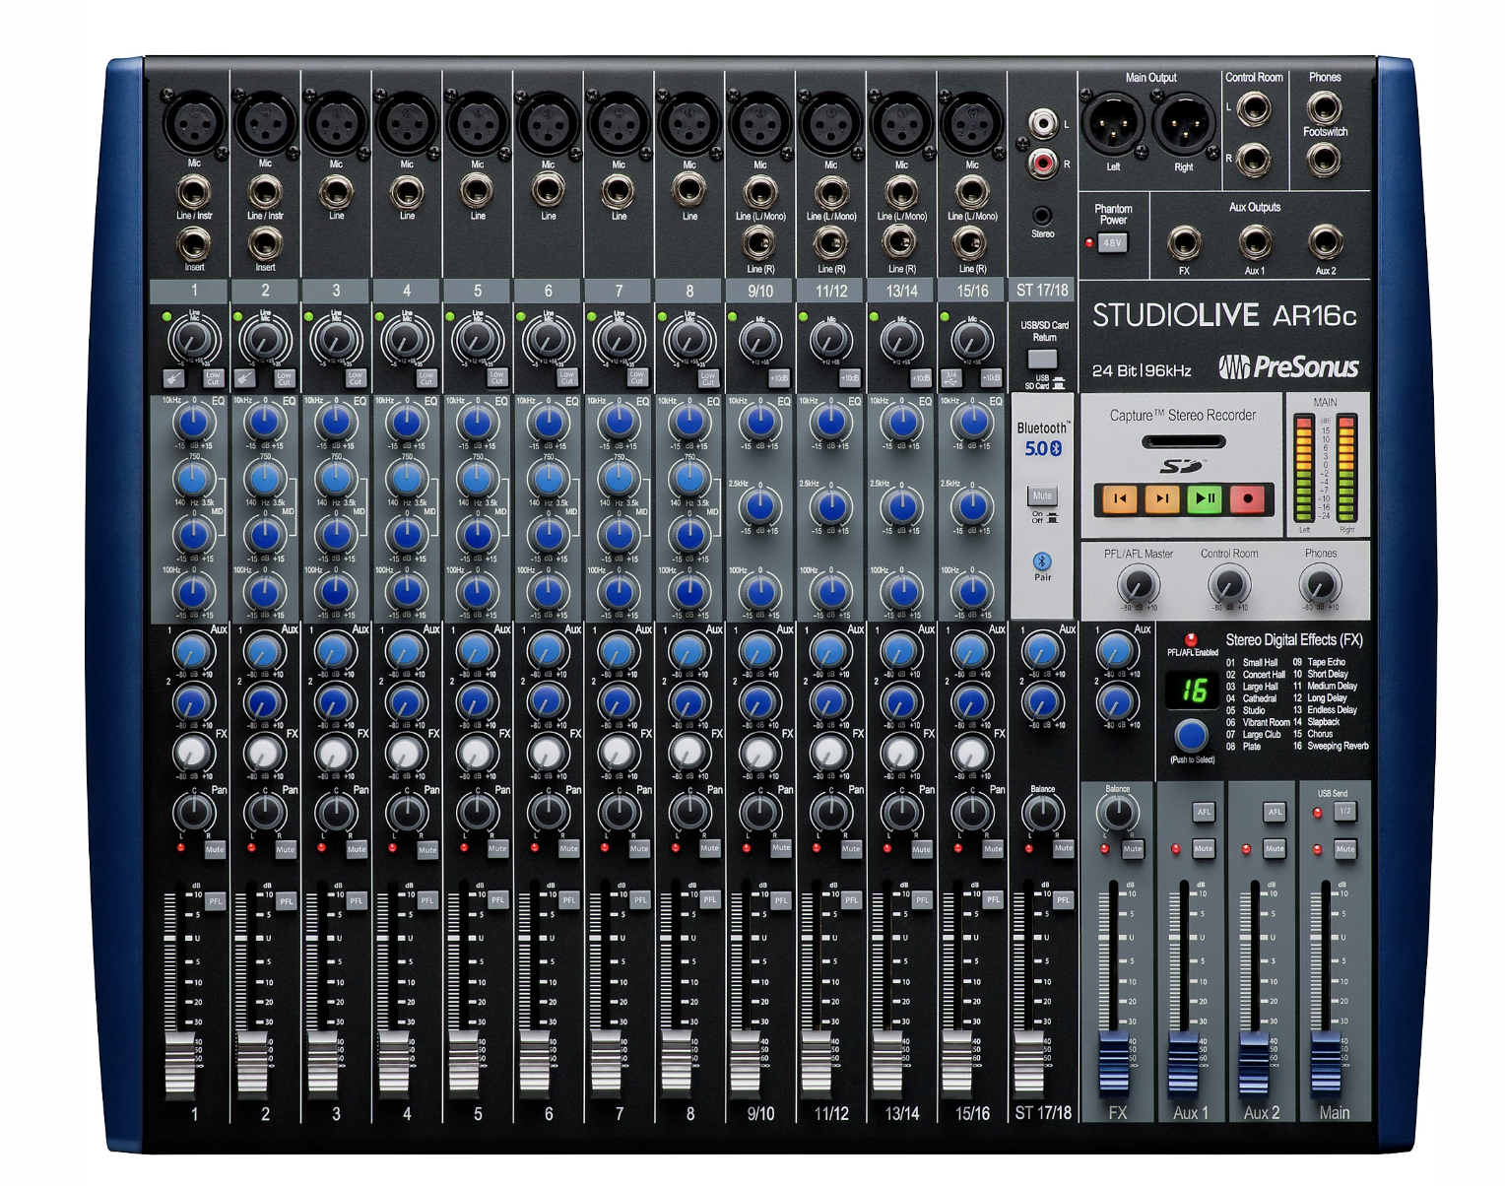This screenshot has height=1186, width=1505.
Task: Hit the green play/pause button
Action: click(x=1205, y=499)
